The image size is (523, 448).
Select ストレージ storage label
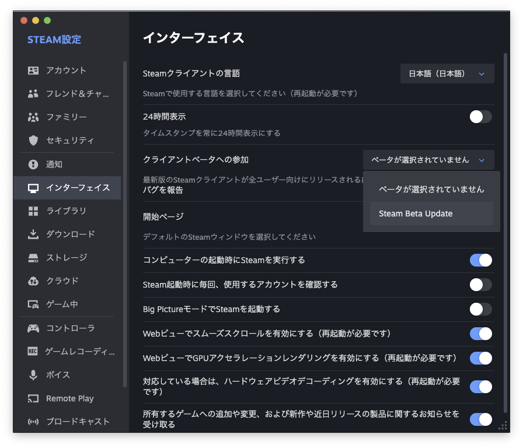[67, 258]
